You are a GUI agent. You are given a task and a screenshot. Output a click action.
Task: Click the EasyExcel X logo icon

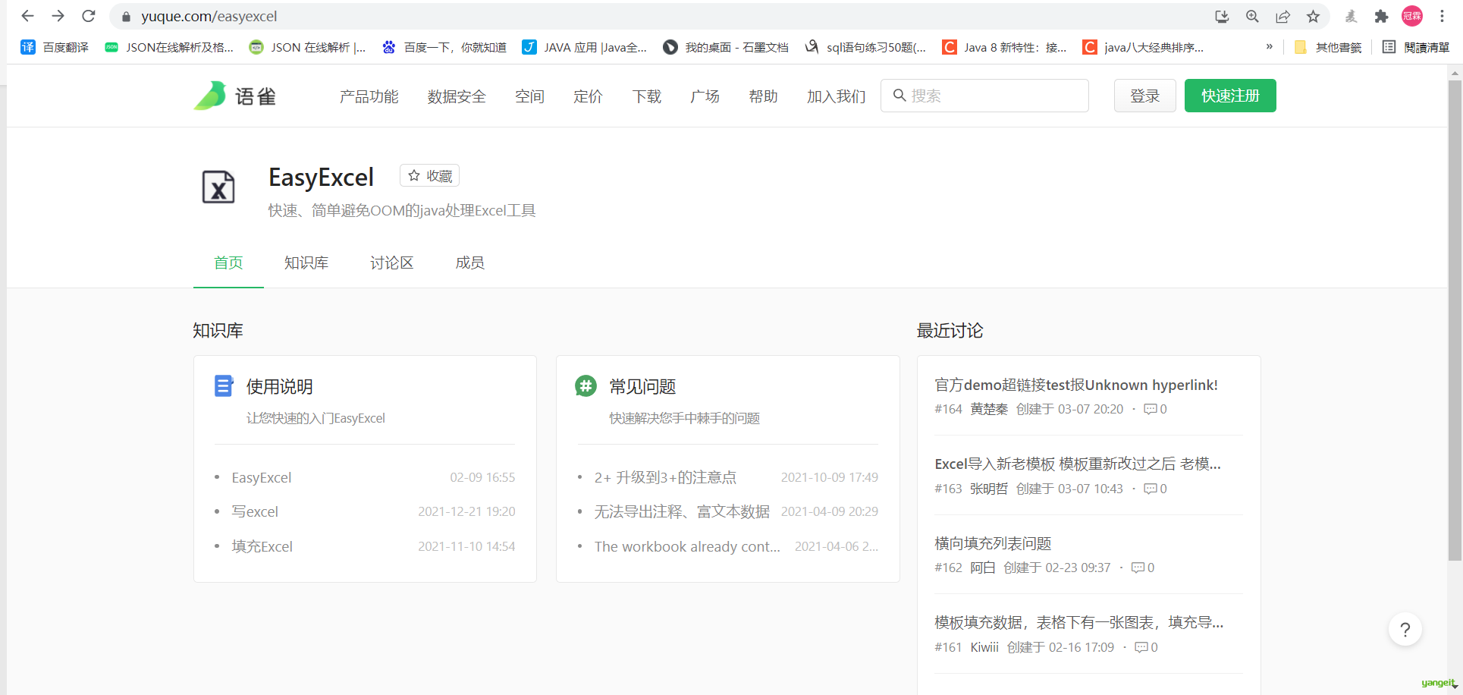pos(218,187)
